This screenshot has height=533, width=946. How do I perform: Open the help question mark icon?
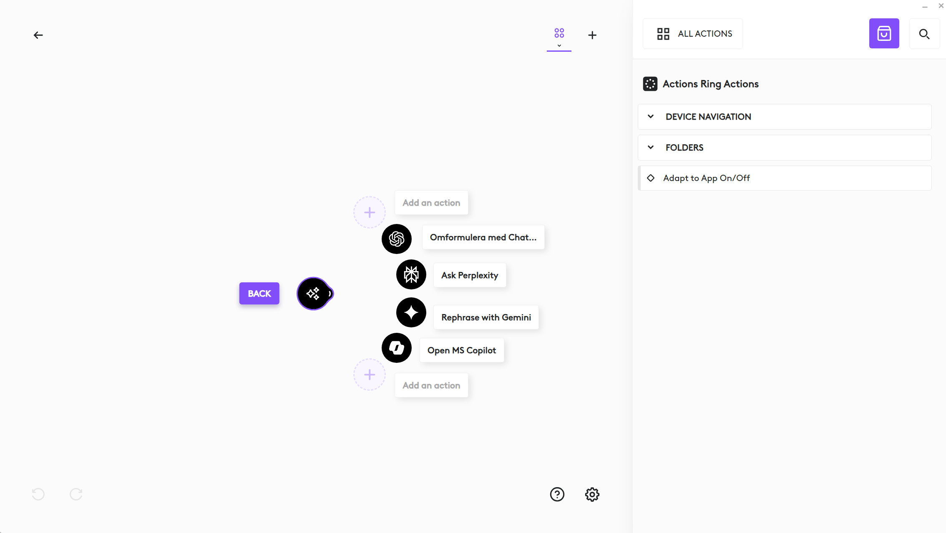point(557,494)
